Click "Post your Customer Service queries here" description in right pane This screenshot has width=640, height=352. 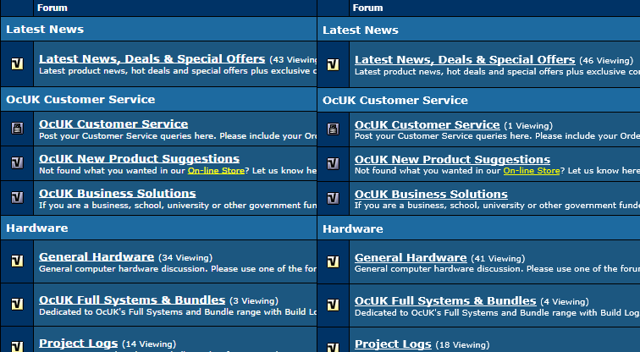(x=497, y=136)
